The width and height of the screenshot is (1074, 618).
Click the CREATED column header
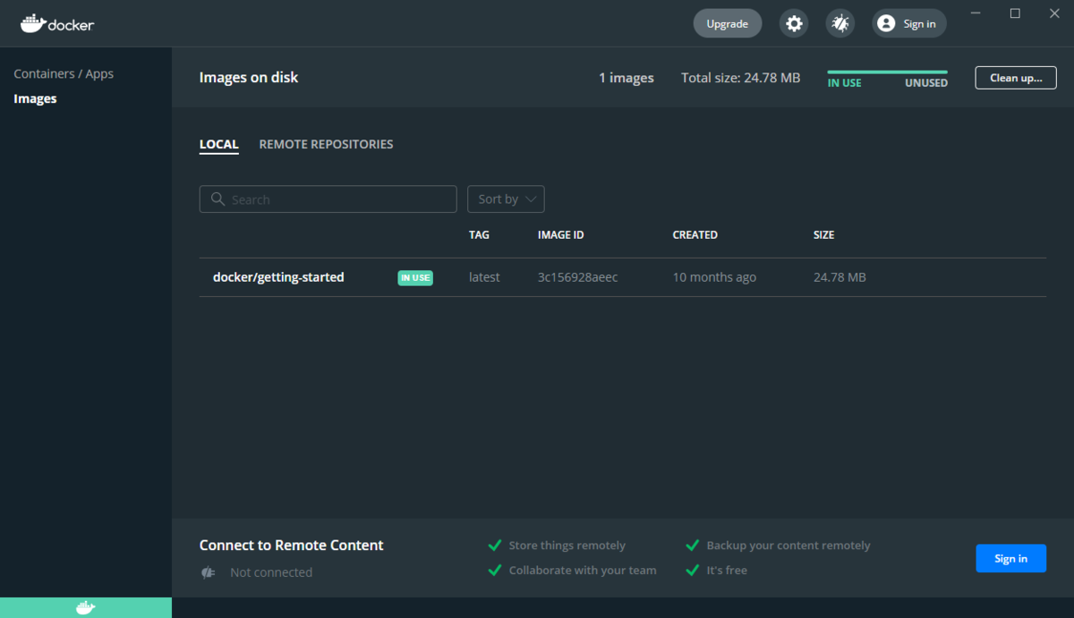click(695, 234)
